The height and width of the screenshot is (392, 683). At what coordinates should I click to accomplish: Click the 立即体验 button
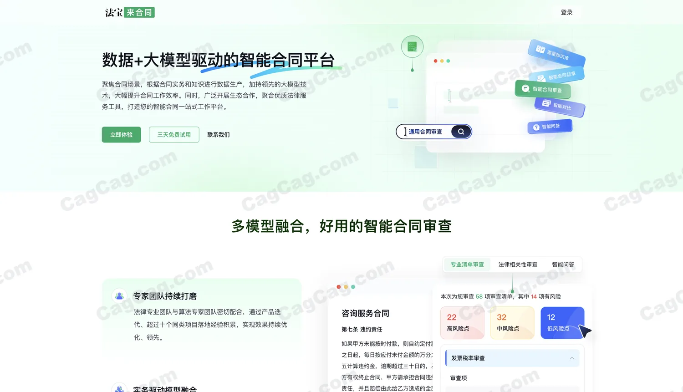[x=121, y=135]
